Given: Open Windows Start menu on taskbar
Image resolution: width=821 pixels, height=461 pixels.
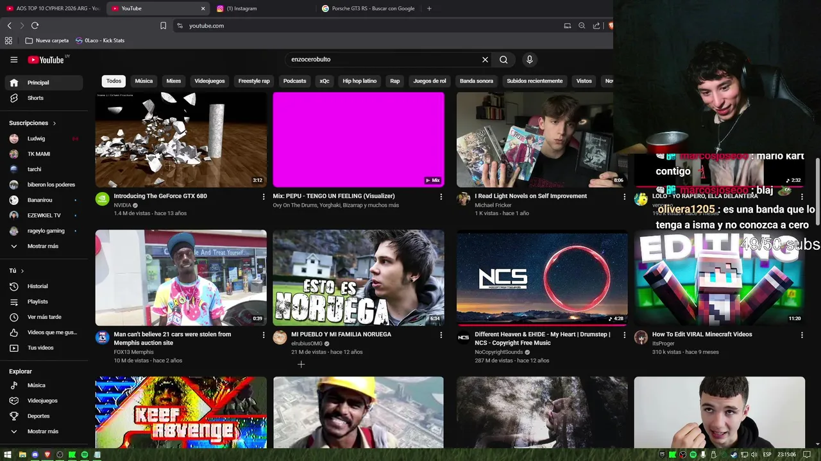Looking at the screenshot, I should tap(7, 455).
